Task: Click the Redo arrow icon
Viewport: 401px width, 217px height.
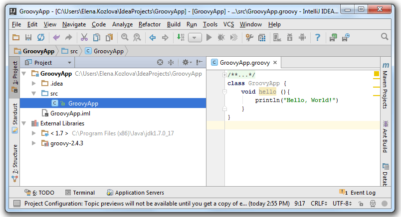Action: (x=68, y=37)
